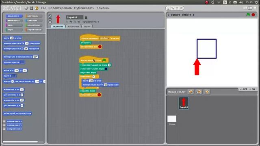This screenshot has width=260, height=146.
Task: Click the Bluetooth indicator icon
Action: point(230,2)
